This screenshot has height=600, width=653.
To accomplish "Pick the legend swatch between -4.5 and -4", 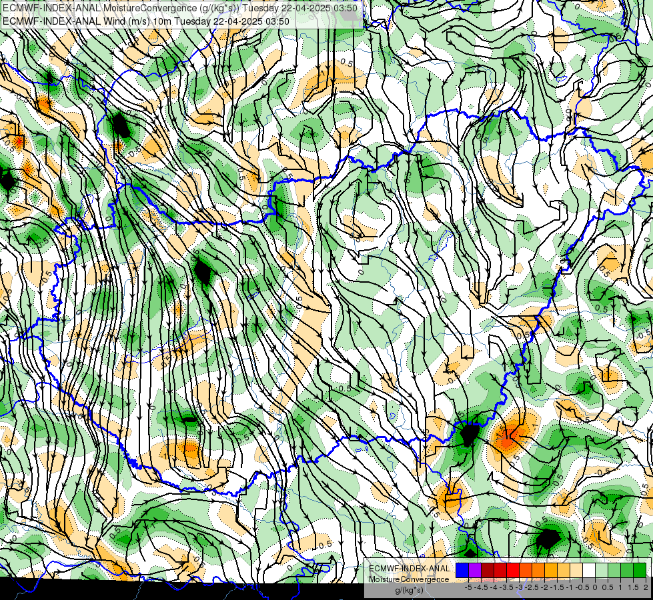I will click(x=488, y=570).
